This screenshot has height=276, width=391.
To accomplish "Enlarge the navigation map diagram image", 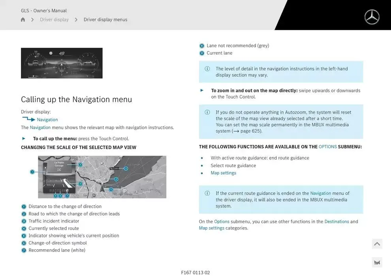I will pyautogui.click(x=102, y=177).
